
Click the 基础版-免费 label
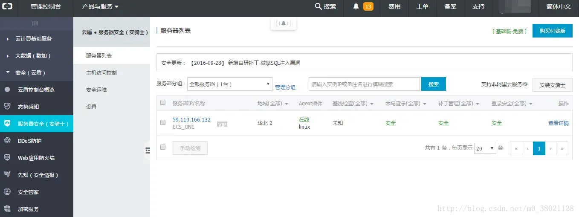(x=510, y=32)
